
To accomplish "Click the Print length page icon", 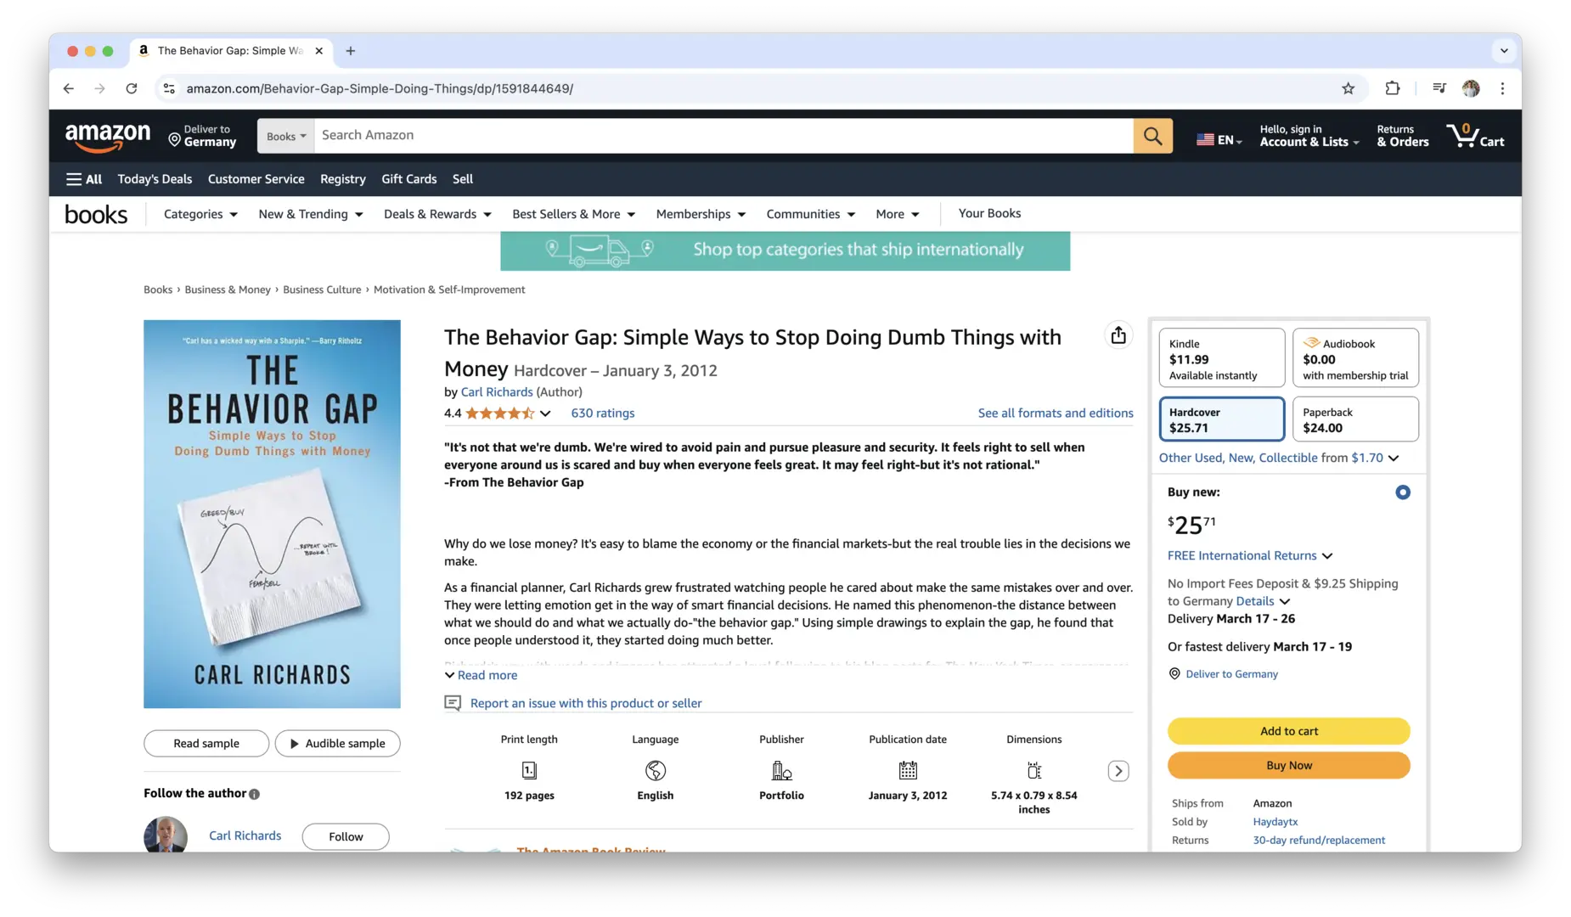I will tap(529, 770).
